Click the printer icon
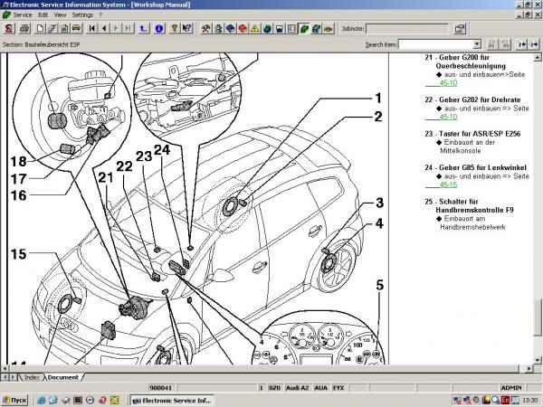543x407 pixels. click(24, 28)
